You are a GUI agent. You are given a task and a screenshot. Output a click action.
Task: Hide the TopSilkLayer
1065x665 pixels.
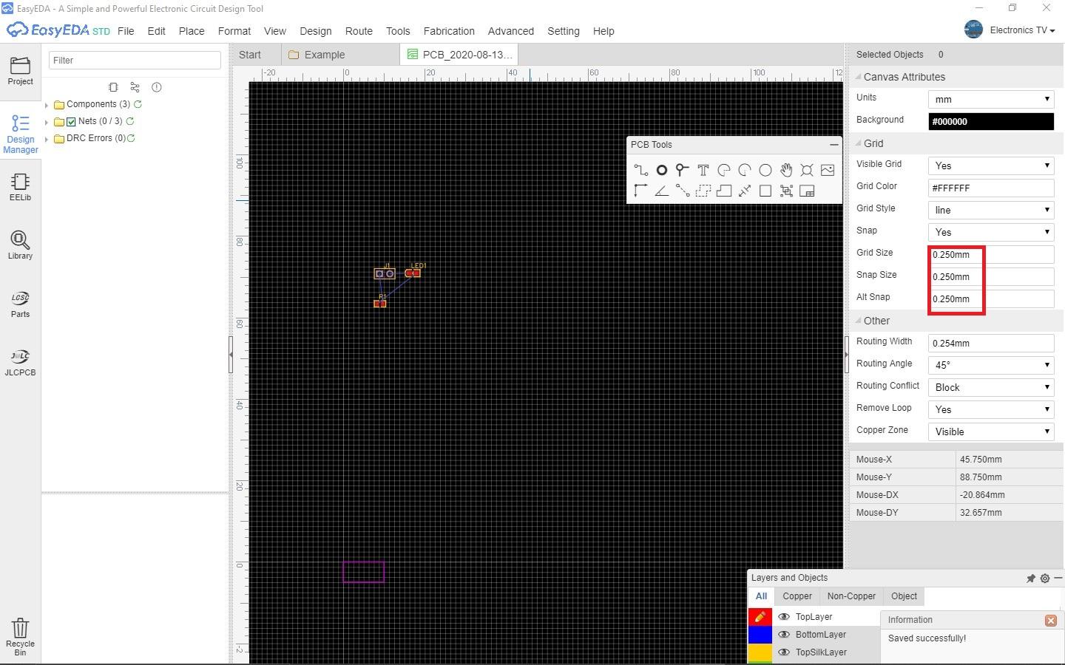[x=784, y=652]
